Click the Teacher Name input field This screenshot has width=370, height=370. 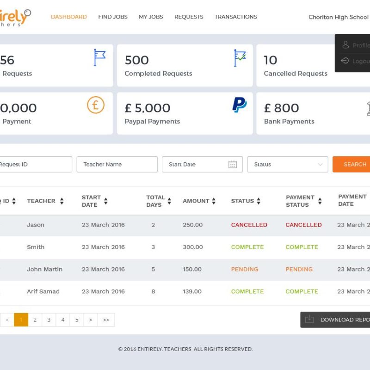point(117,165)
